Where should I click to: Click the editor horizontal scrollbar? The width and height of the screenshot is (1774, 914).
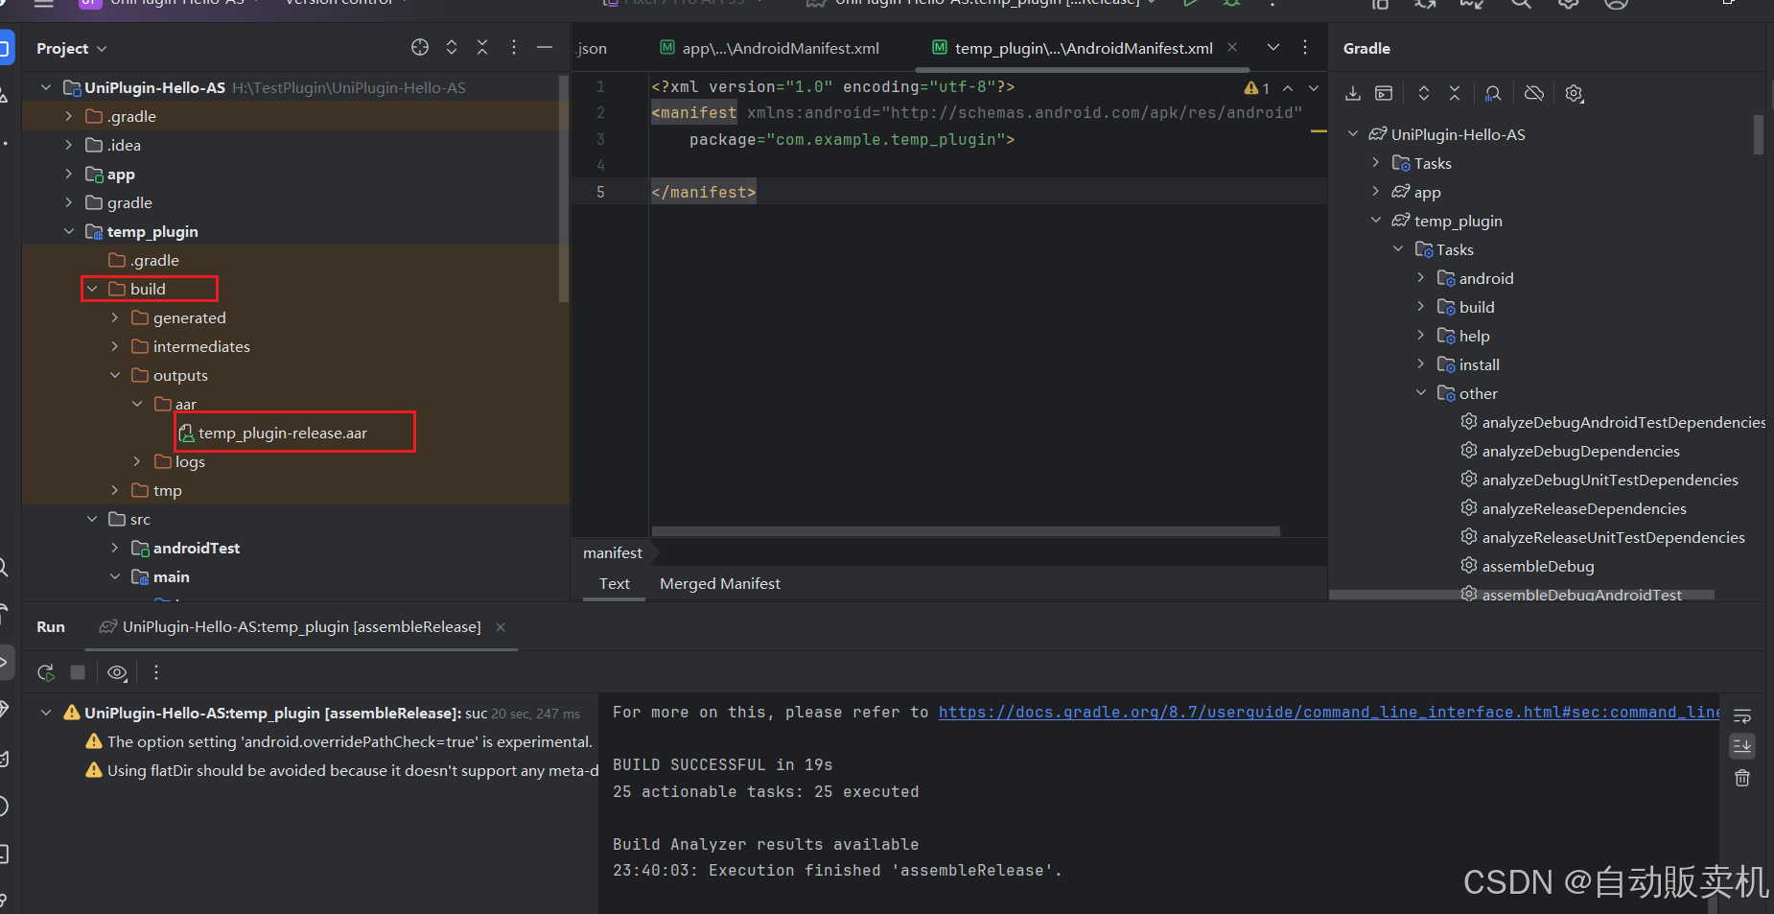coord(965,530)
